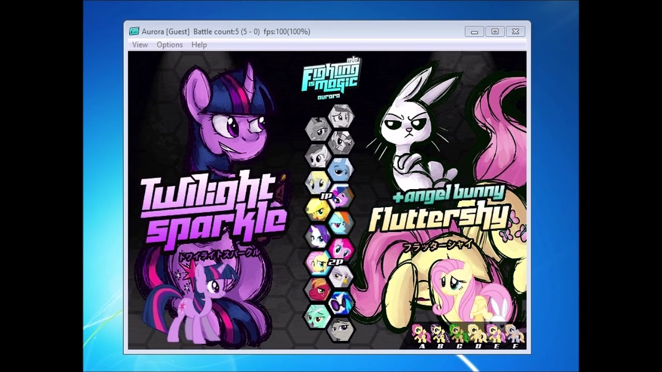
Task: Choose Rarity character portrait
Action: 318,236
